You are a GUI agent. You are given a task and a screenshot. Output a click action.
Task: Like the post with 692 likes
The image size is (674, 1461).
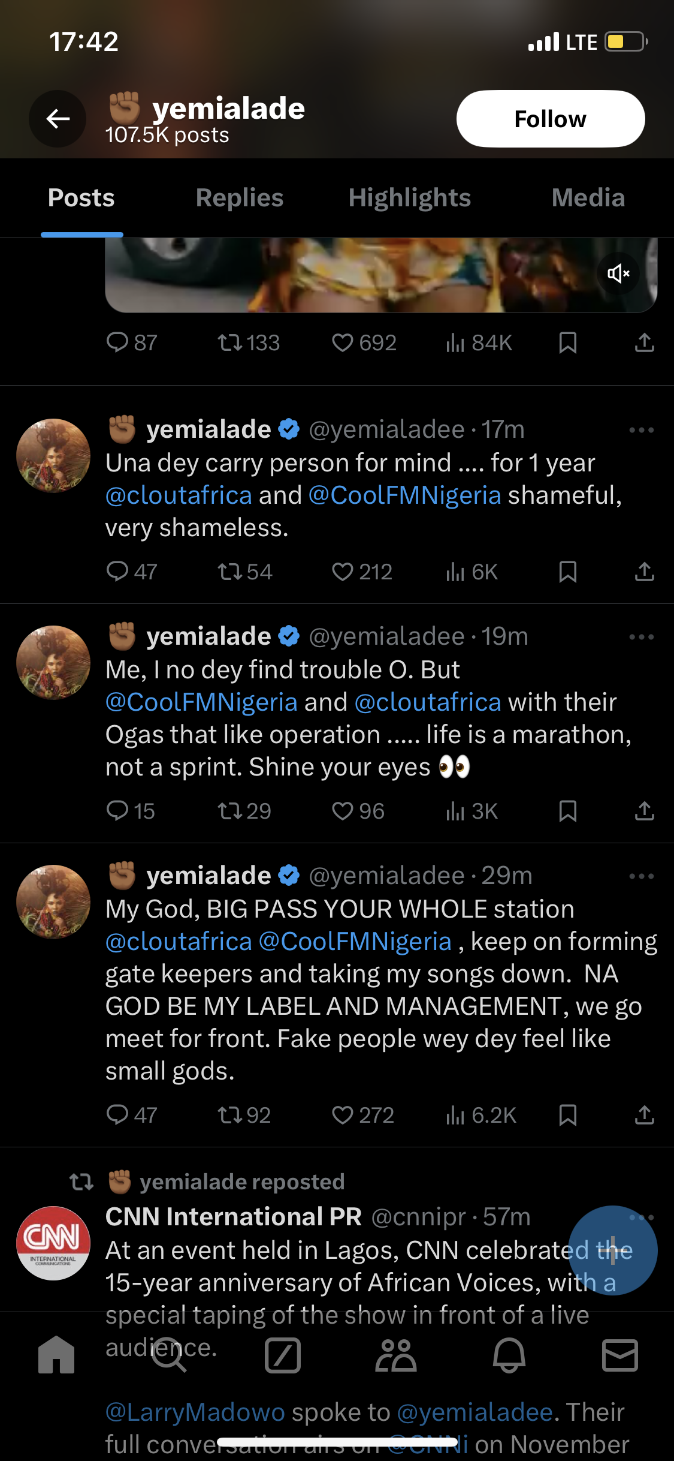pyautogui.click(x=343, y=343)
